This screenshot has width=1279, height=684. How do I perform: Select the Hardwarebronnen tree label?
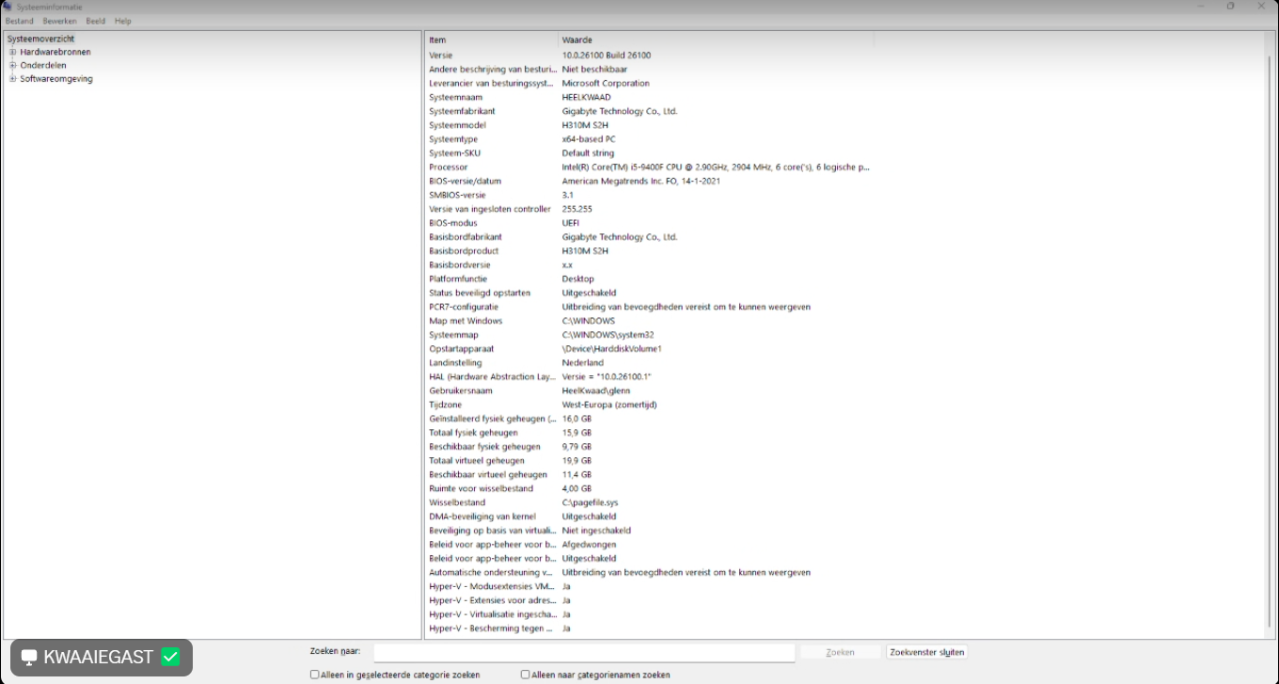pyautogui.click(x=55, y=53)
